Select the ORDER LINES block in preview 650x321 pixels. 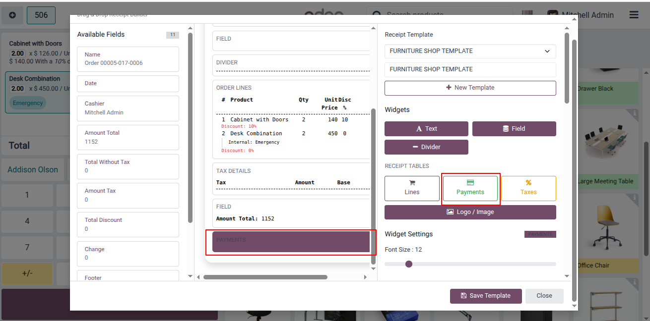(291, 119)
